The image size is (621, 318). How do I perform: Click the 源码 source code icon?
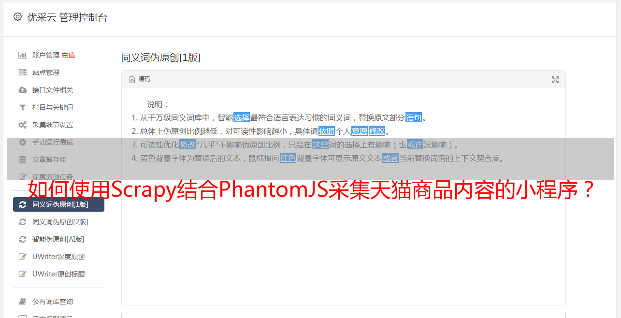pos(132,79)
